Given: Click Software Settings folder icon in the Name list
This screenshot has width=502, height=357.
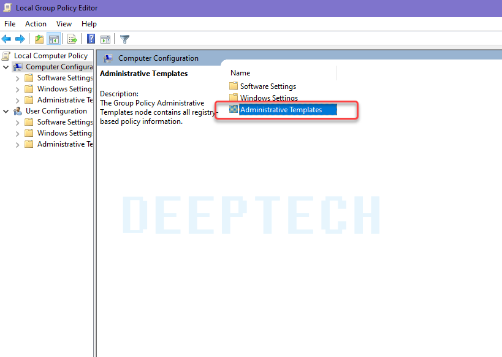Looking at the screenshot, I should coord(234,86).
